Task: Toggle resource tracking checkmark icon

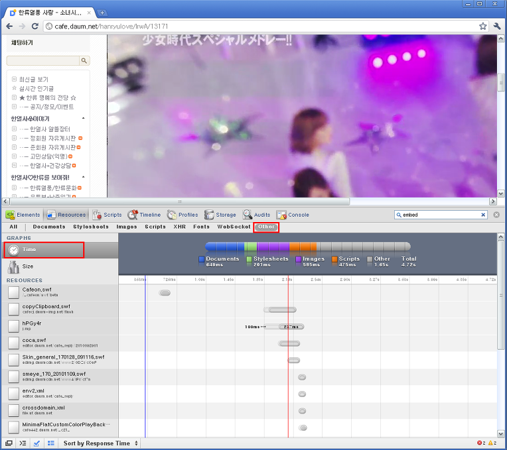Action: [x=37, y=443]
